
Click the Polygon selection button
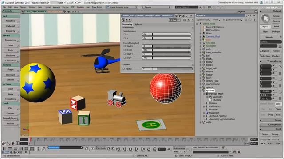point(276,31)
